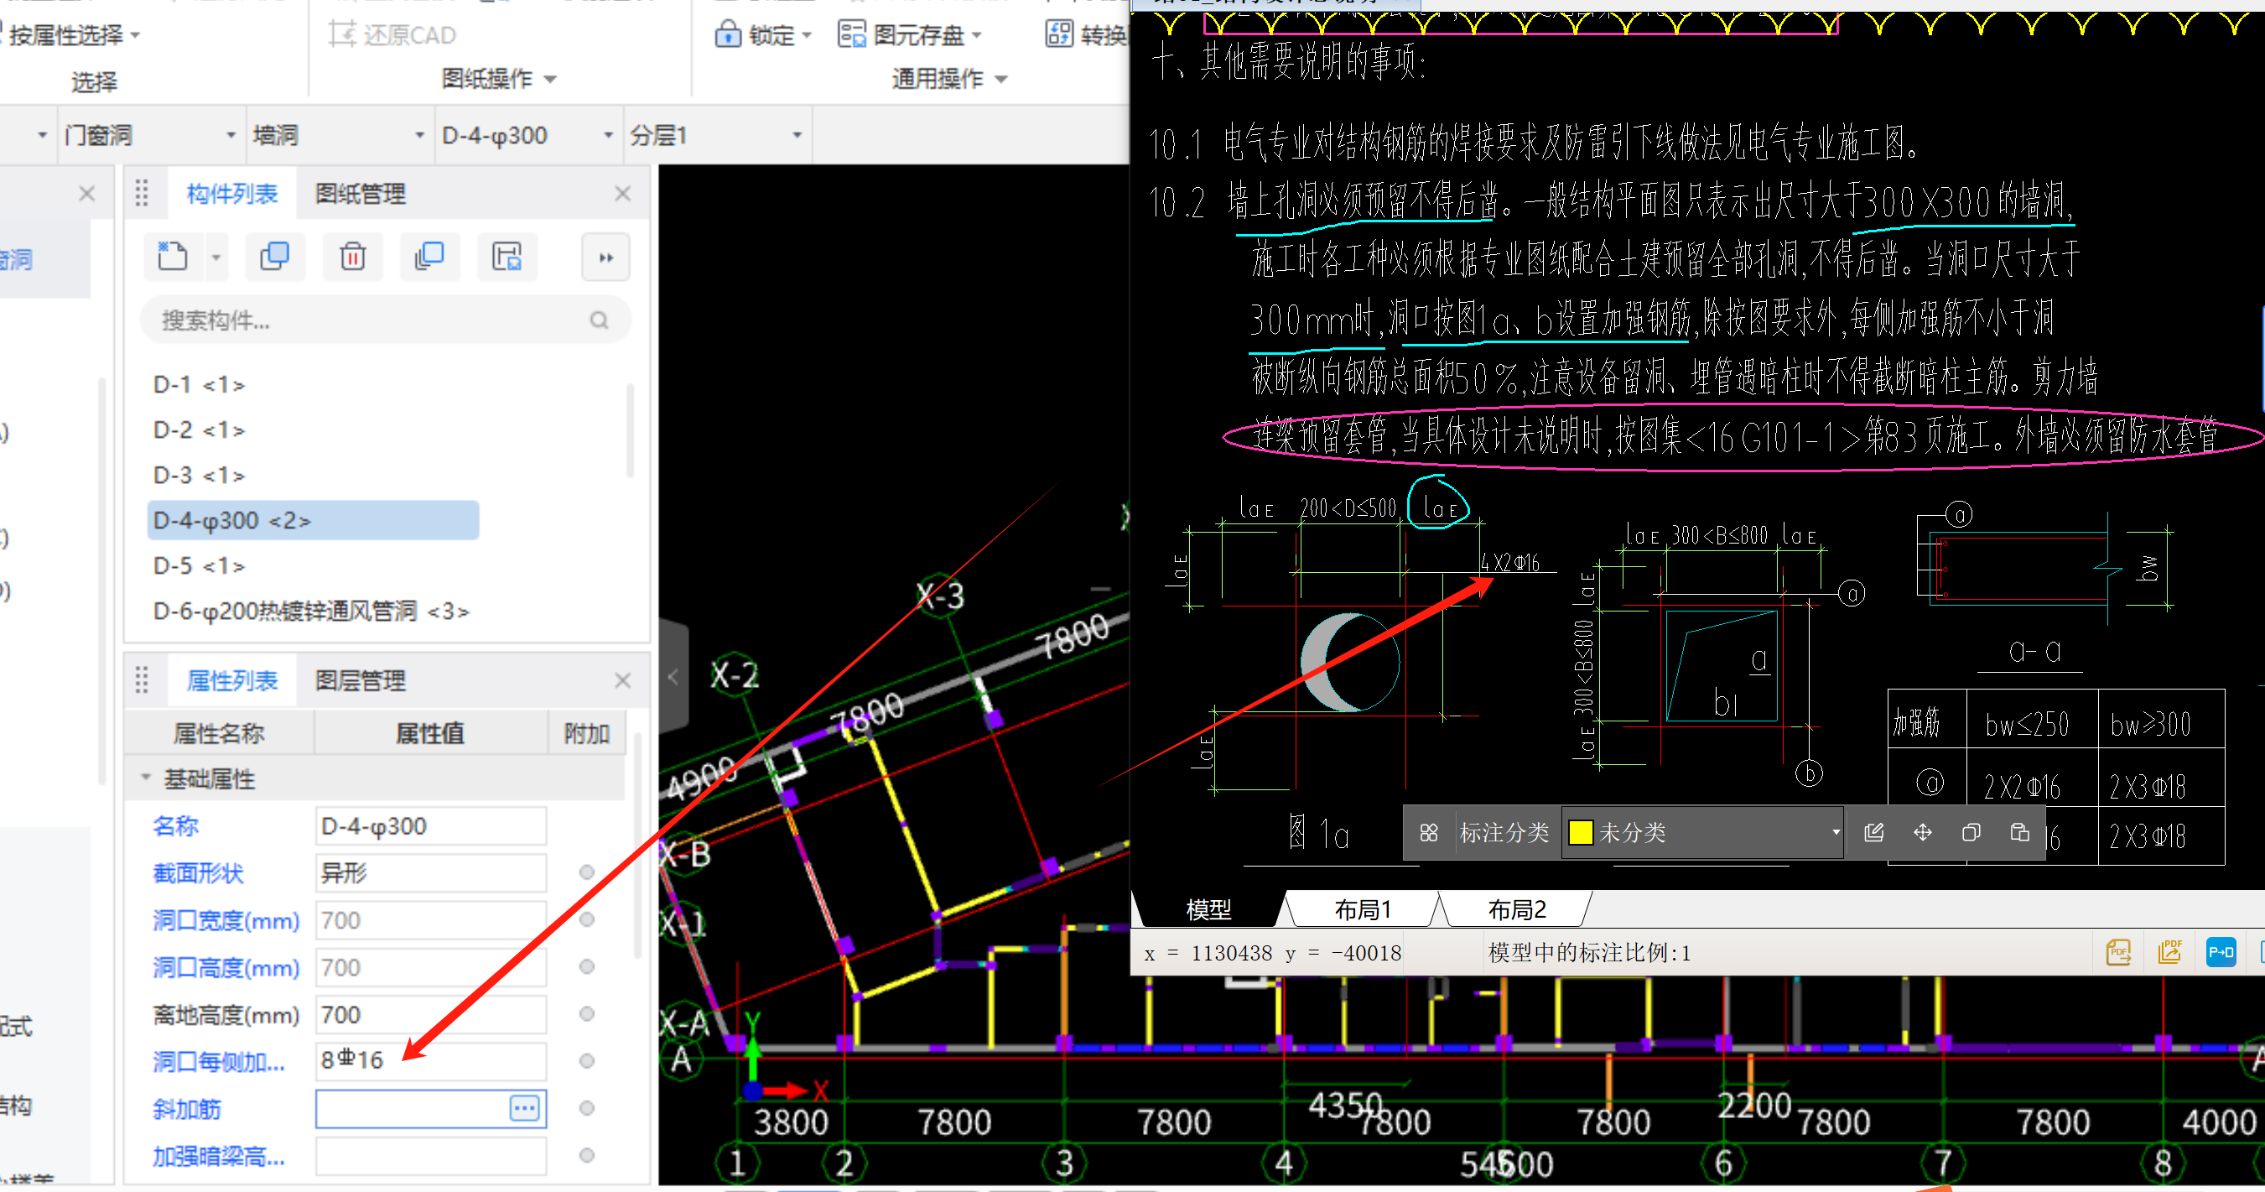Toggle 附加 option for 洞口宽度 row
Image resolution: width=2265 pixels, height=1192 pixels.
point(586,920)
